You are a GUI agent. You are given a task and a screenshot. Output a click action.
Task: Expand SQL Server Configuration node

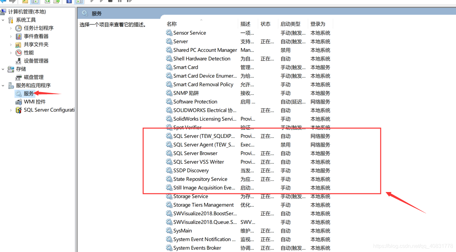click(x=11, y=110)
